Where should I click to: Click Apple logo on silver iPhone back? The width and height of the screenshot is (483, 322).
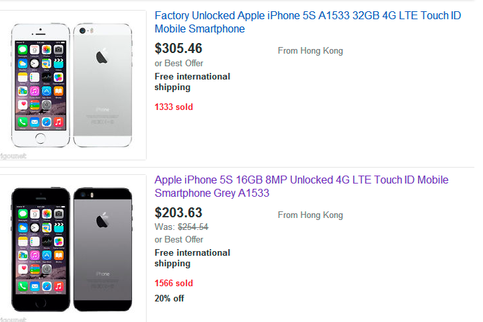click(102, 56)
